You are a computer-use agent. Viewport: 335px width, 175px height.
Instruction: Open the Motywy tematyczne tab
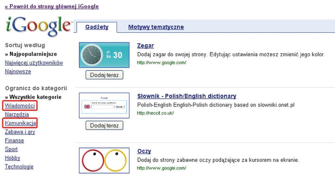(156, 27)
